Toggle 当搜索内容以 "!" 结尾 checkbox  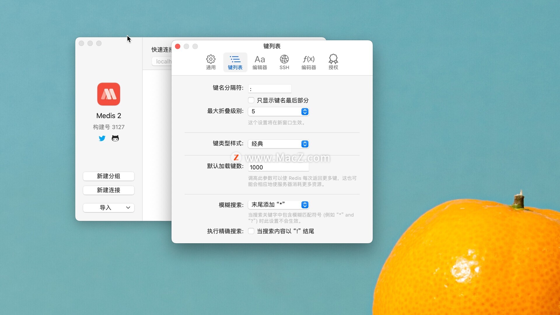pyautogui.click(x=251, y=231)
